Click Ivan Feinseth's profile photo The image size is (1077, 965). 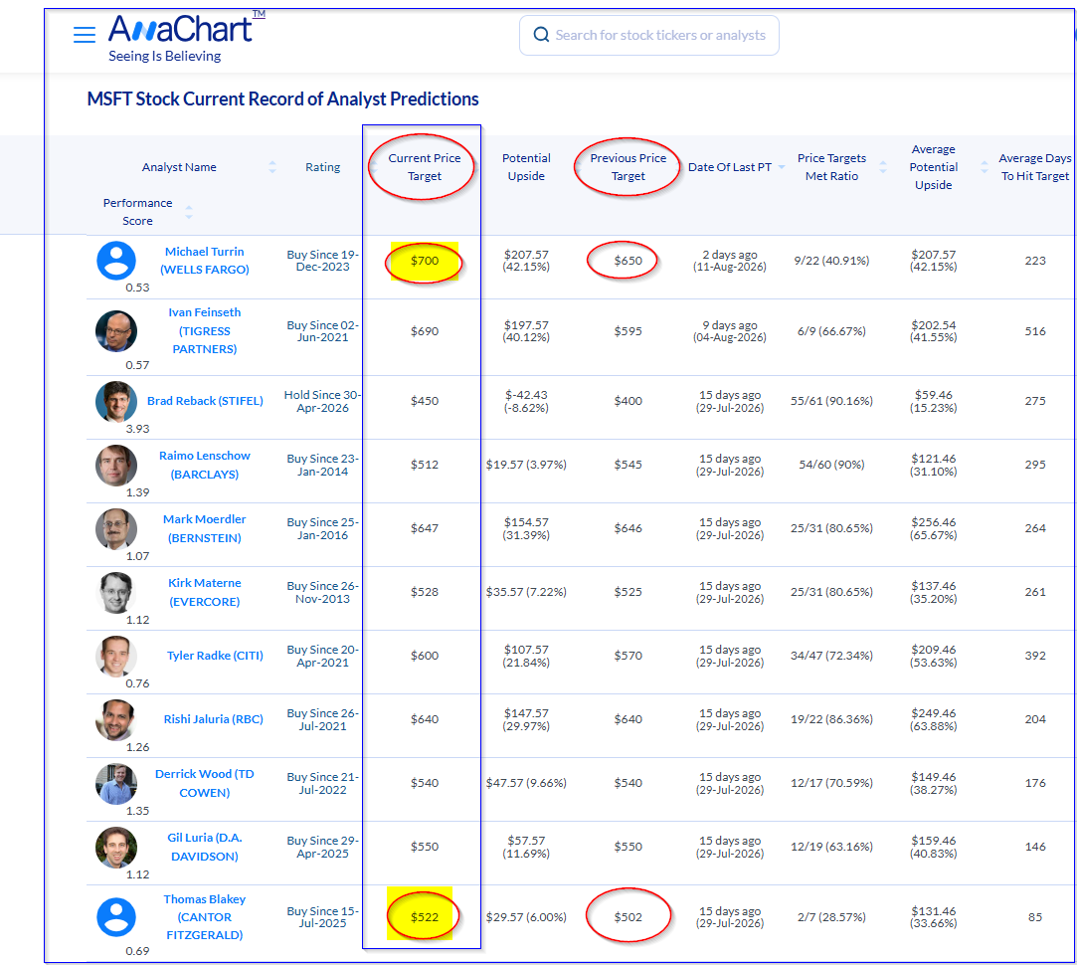pos(116,330)
